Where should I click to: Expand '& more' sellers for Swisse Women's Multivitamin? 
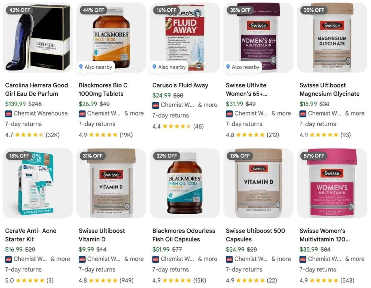(x=355, y=259)
